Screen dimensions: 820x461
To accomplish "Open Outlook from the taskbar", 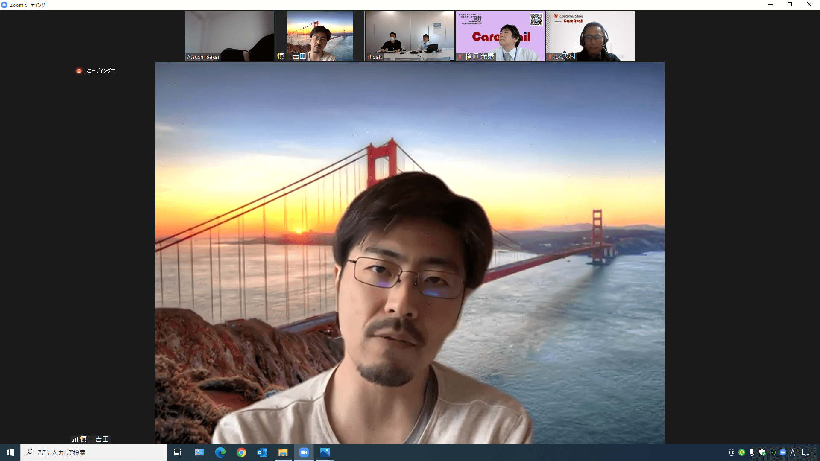I will (x=262, y=452).
